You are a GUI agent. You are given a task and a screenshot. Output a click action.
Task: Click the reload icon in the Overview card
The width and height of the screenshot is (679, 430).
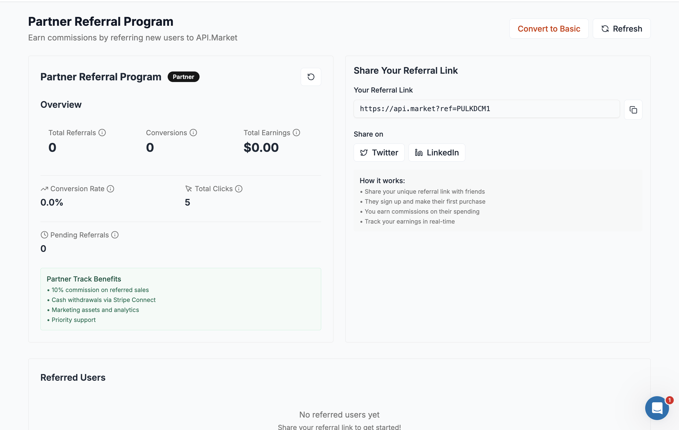point(311,77)
